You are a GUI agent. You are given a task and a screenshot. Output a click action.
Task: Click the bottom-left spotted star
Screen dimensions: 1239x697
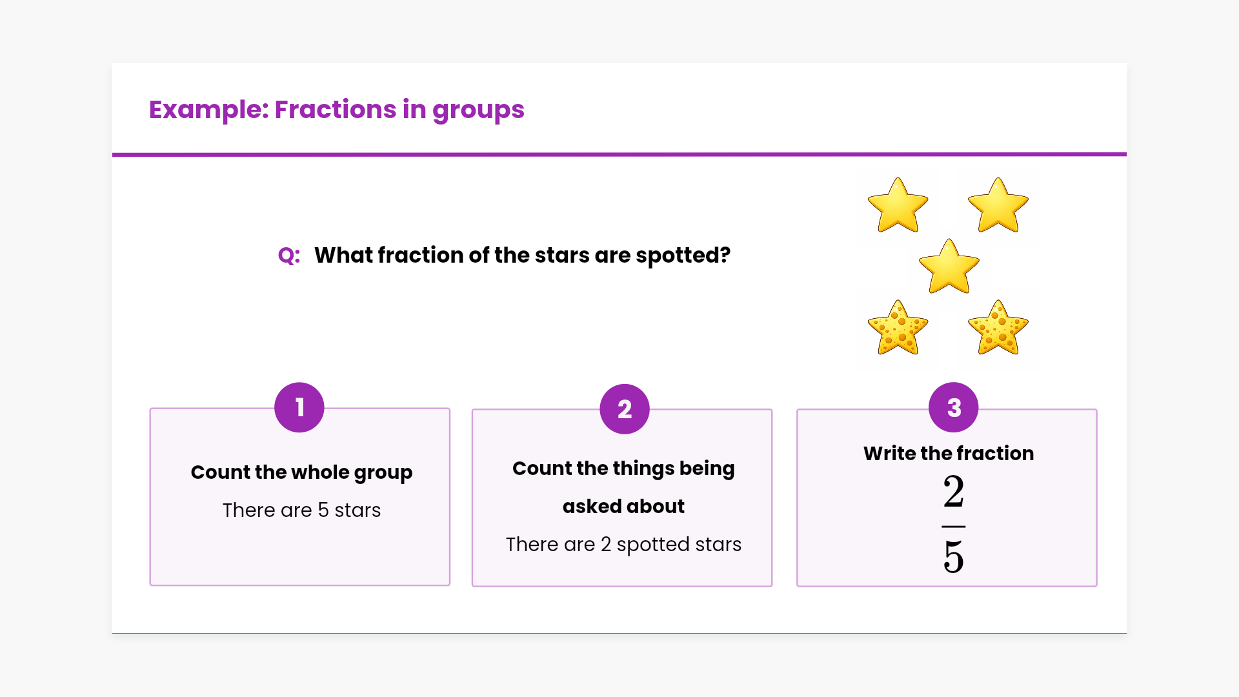pyautogui.click(x=898, y=328)
